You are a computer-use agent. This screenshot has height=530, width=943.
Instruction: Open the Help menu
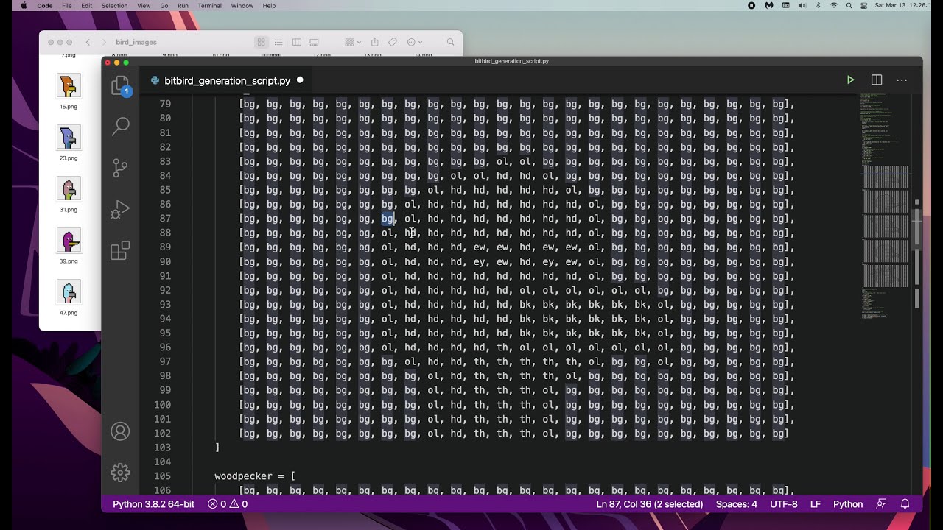[269, 5]
